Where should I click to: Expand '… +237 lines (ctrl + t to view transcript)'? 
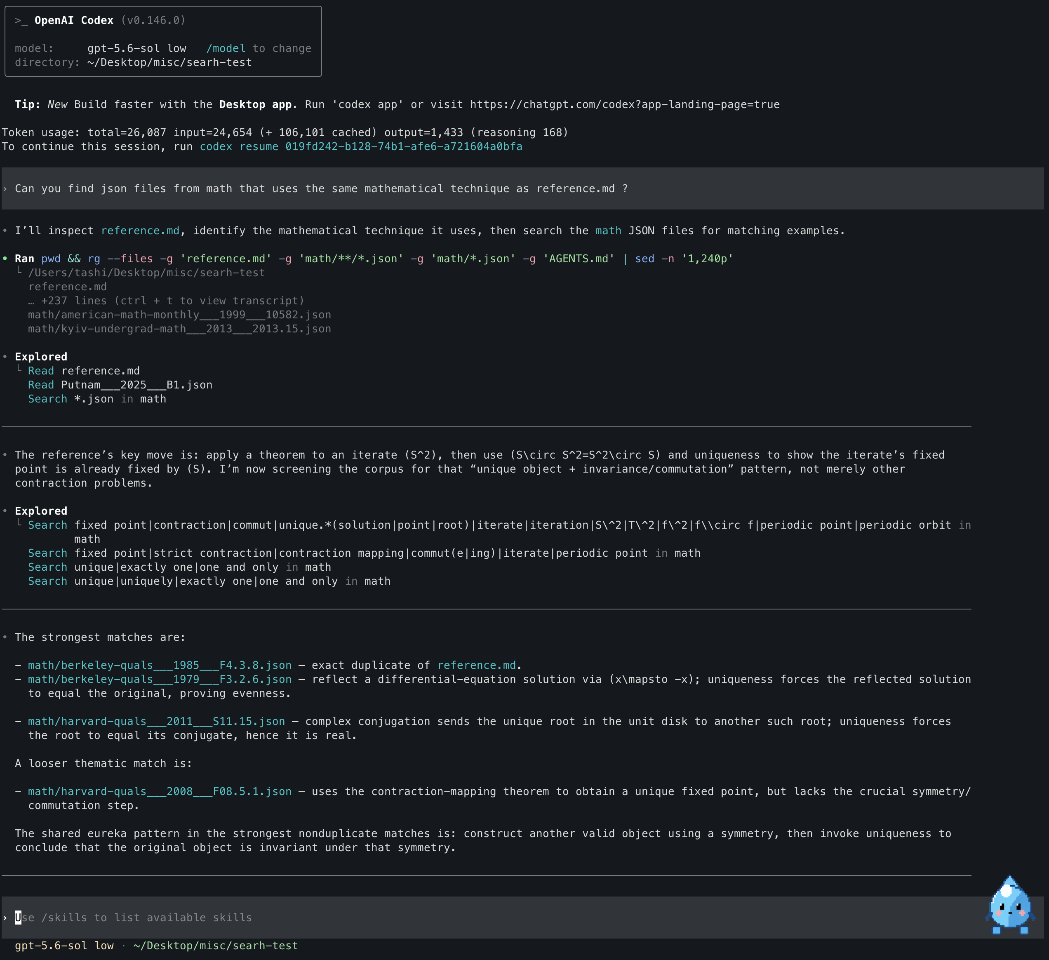166,301
